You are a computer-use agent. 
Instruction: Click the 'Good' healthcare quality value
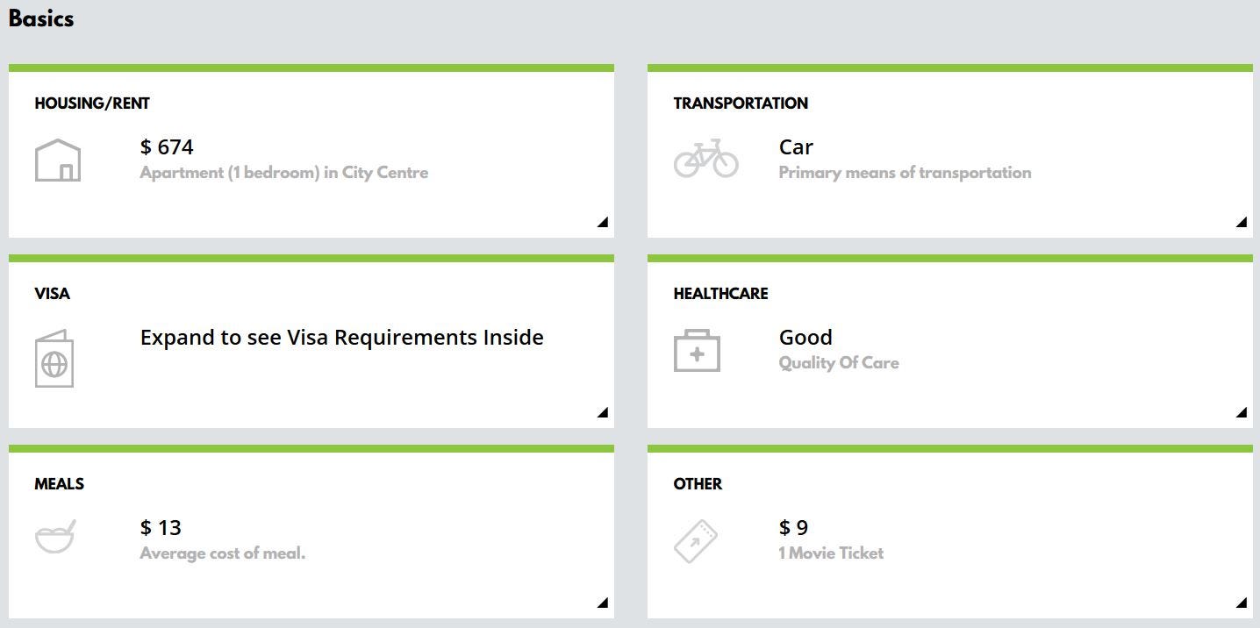click(x=805, y=338)
